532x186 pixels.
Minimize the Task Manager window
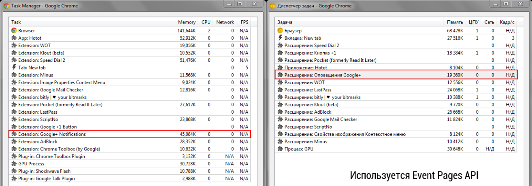tap(229, 4)
